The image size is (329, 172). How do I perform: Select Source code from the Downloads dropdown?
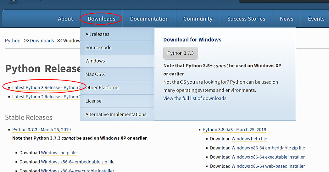coord(98,47)
